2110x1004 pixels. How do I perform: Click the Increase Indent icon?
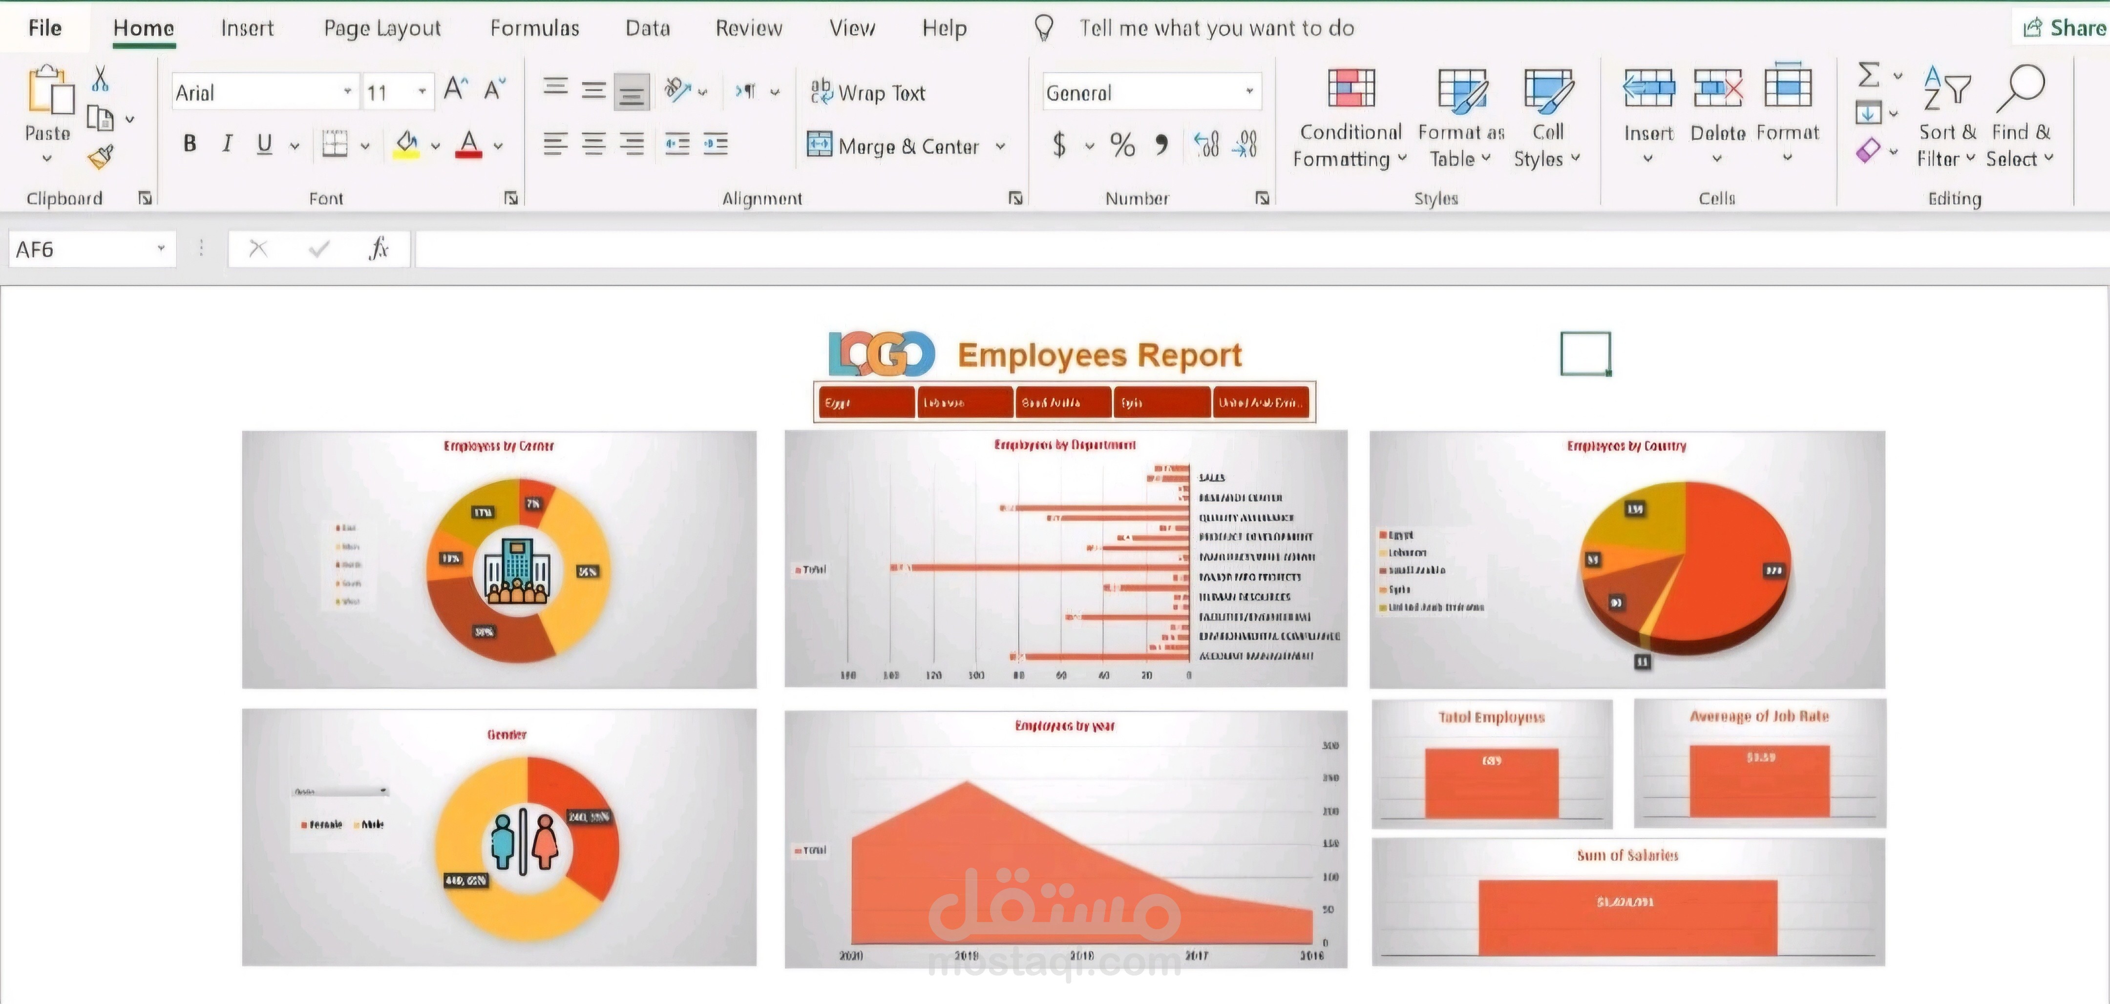715,144
